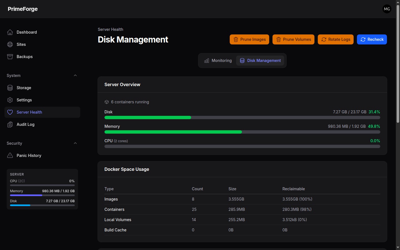This screenshot has width=400, height=250.
Task: Select the Disk Management tab
Action: point(260,61)
